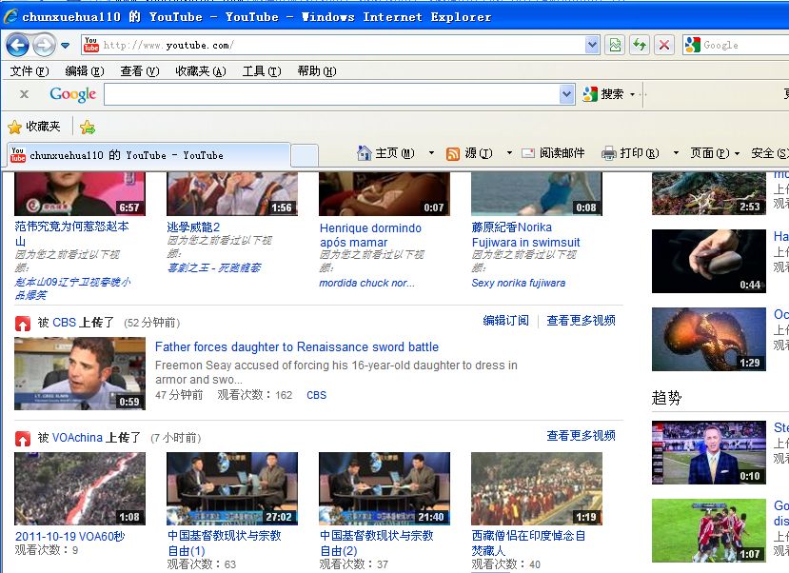
Task: Close the Google toolbar with X
Action: (24, 94)
